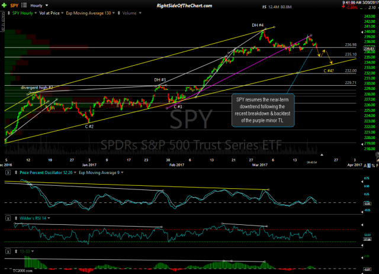This screenshot has height=274, width=379.
Task: Click the green plus add-indicator icon
Action: coord(4,5)
